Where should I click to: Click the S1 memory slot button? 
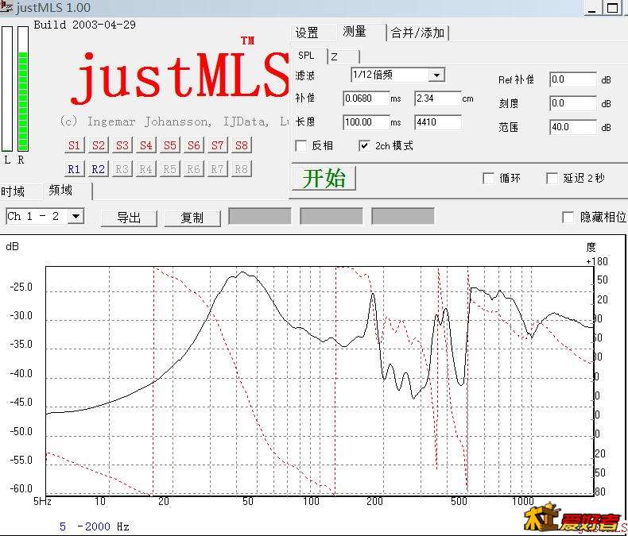point(74,145)
